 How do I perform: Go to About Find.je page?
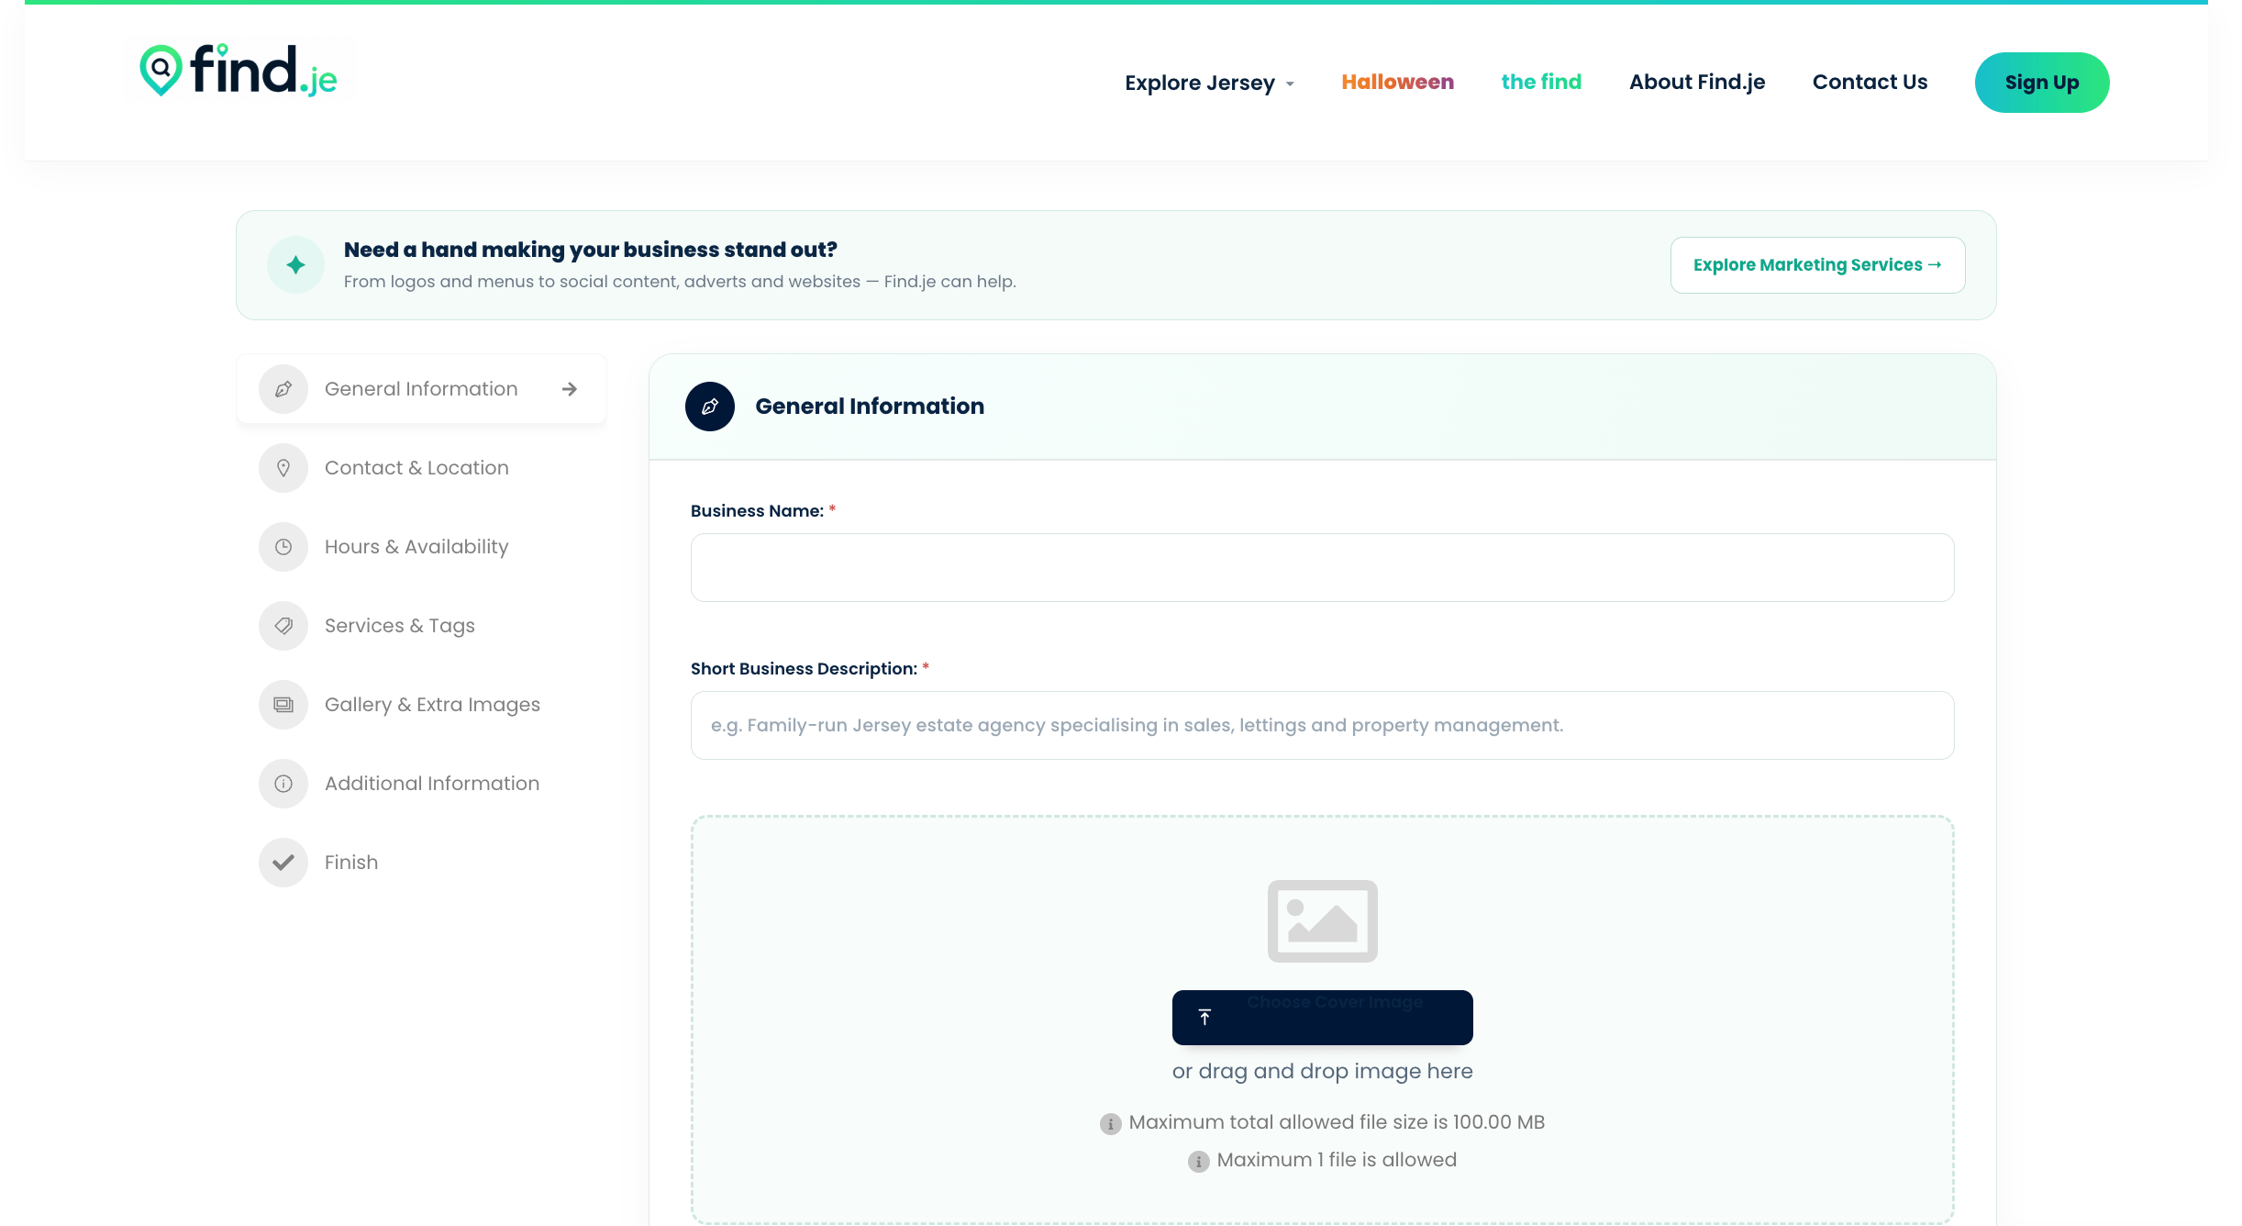[1697, 82]
